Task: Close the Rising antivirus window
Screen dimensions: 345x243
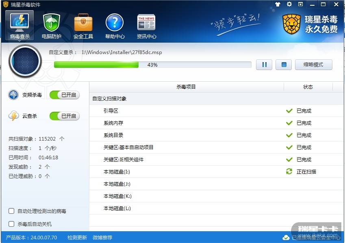Action: pos(336,4)
